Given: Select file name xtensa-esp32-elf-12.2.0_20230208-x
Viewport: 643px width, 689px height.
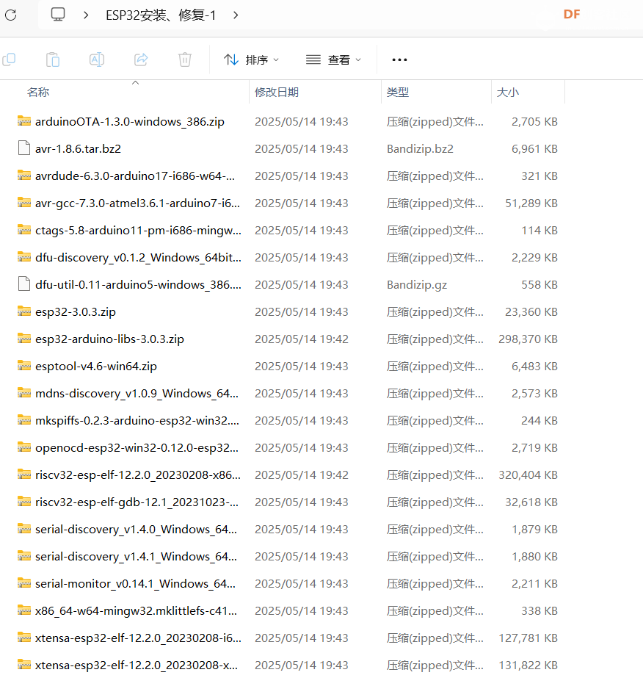Looking at the screenshot, I should click(137, 665).
